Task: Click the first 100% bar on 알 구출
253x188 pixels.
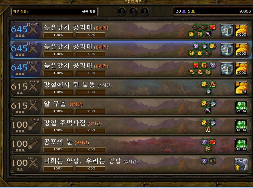Action: [x=58, y=111]
